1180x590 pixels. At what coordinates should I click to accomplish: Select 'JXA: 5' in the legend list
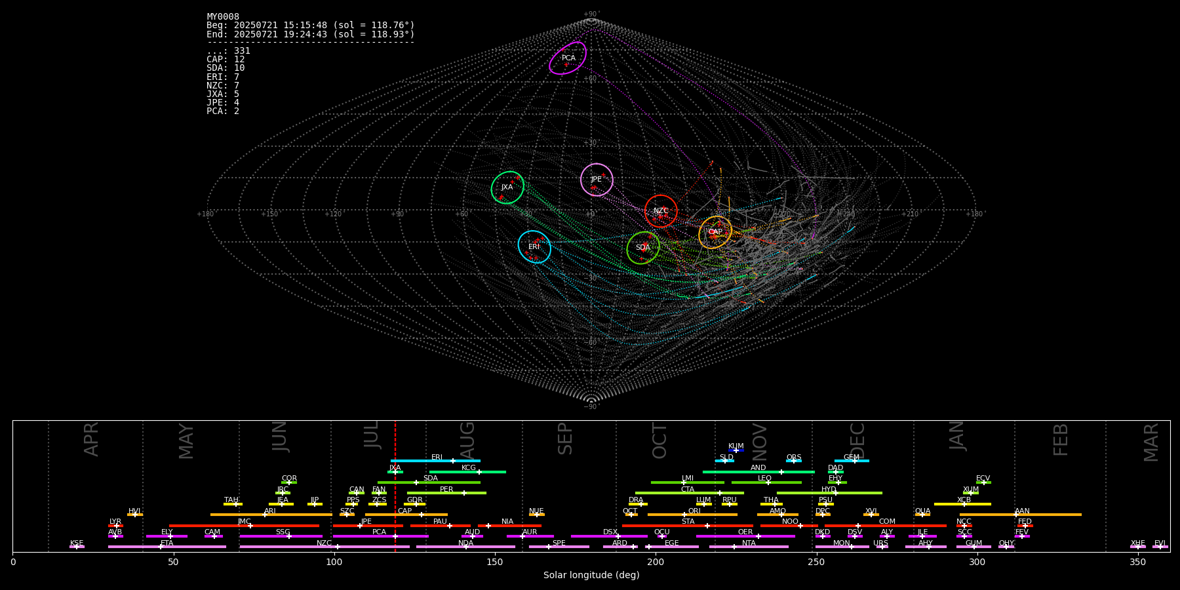point(223,94)
